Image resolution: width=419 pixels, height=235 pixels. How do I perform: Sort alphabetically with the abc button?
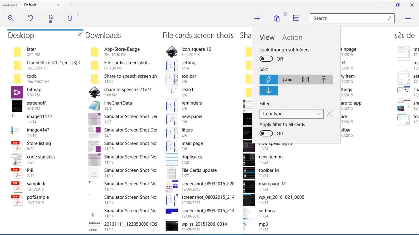click(x=287, y=79)
